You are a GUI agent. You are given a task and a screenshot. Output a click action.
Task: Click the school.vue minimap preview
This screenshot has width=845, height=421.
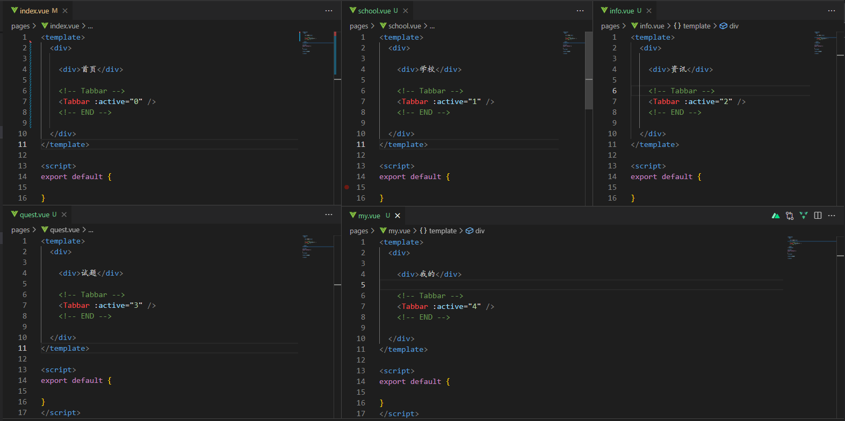(573, 43)
